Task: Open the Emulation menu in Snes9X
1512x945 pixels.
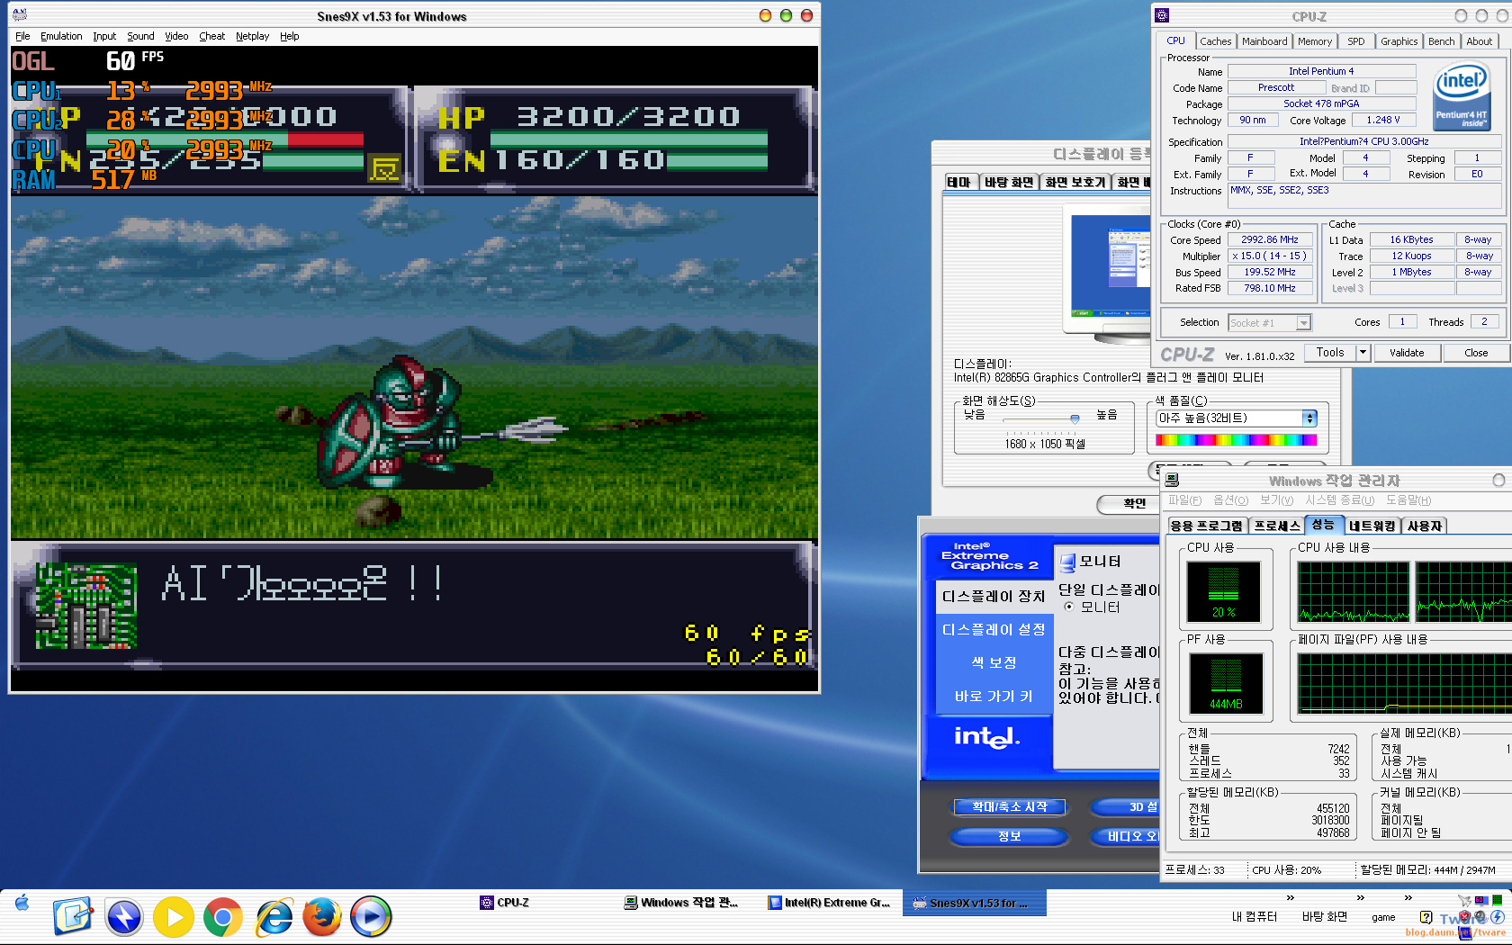Action: [61, 36]
